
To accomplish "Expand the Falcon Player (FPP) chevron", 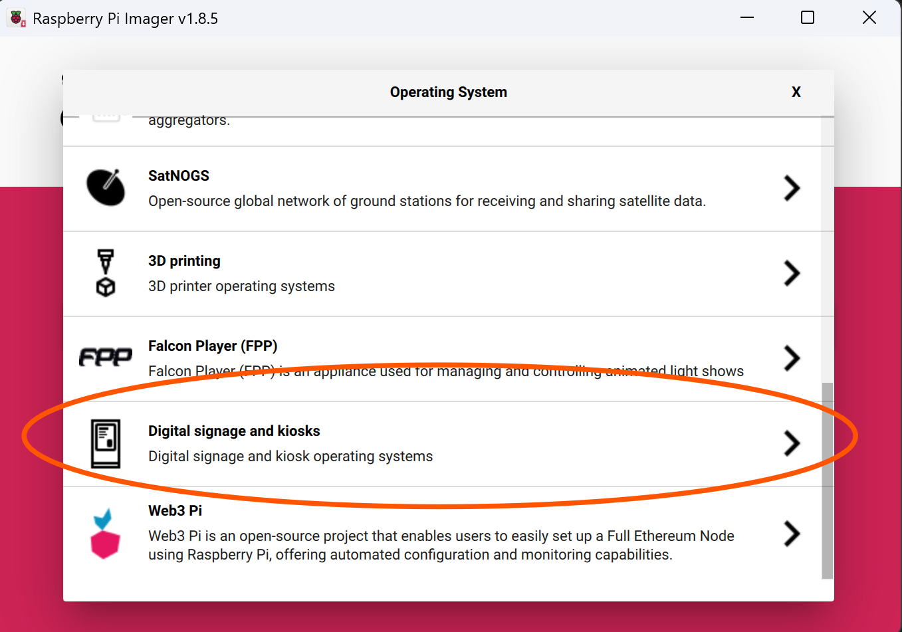I will click(x=791, y=358).
